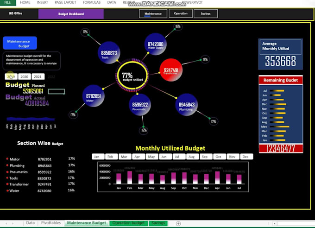Click the May bar in Remaining Budget

click(x=280, y=127)
